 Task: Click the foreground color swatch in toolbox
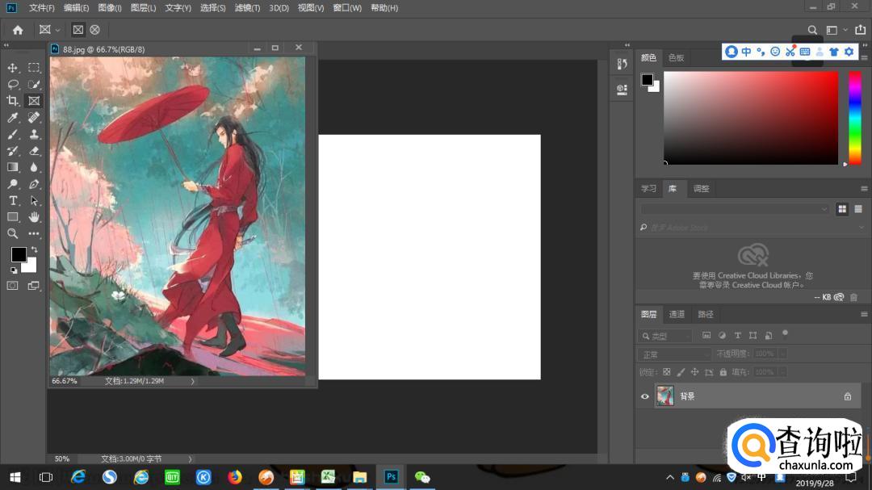19,254
